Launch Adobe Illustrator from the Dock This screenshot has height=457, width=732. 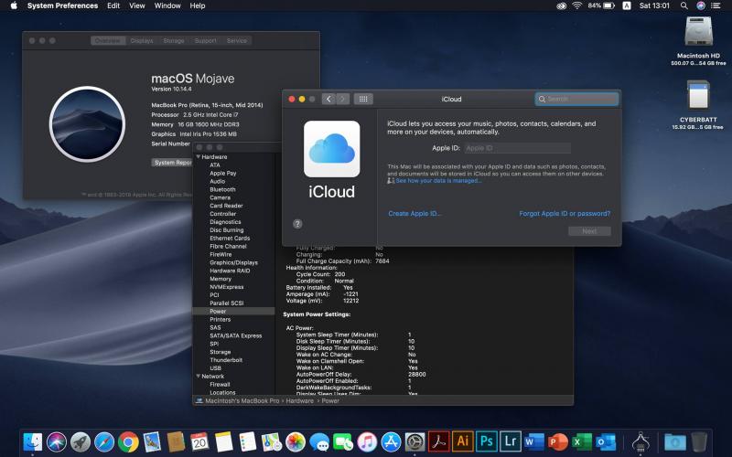pos(463,441)
